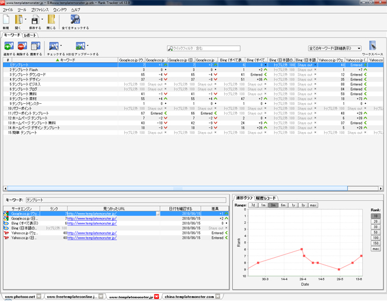Screen dimensions: 387x301
Task: Switch to the レポート tab
Action: (x=30, y=35)
